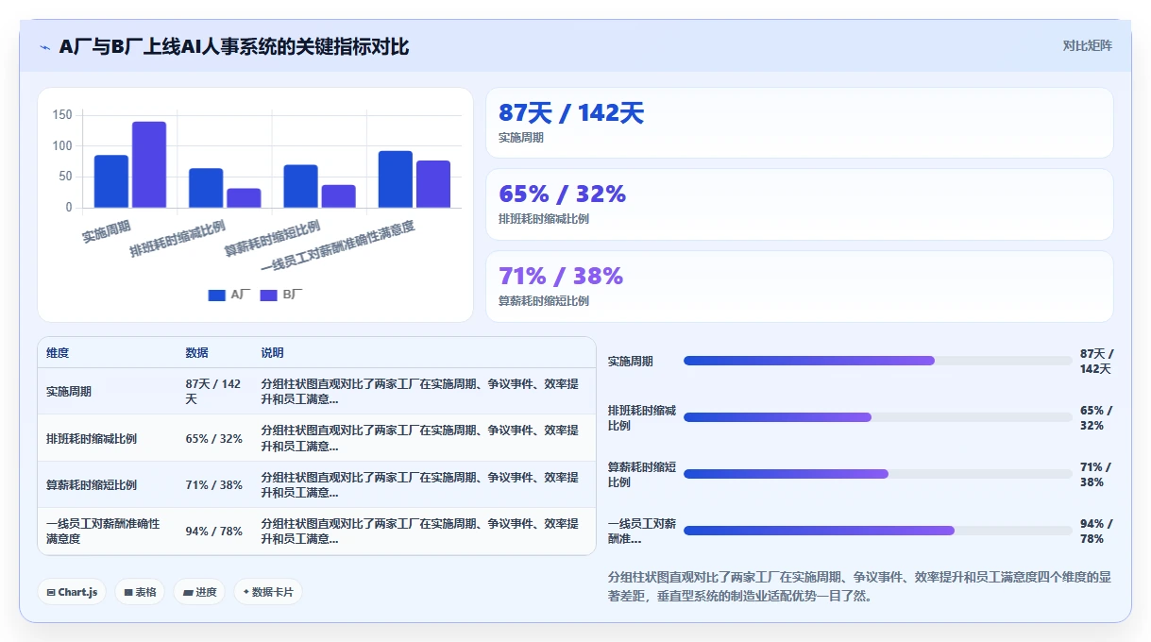The width and height of the screenshot is (1151, 642).
Task: Click the A厂 bar for 实施周期
Action: 111,181
